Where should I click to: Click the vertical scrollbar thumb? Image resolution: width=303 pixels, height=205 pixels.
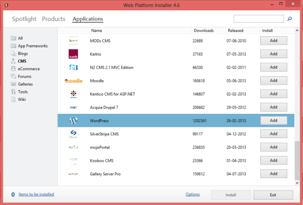pos(297,160)
